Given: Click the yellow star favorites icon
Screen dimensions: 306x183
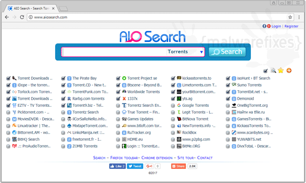Looking at the screenshot, I should click(x=281, y=71).
